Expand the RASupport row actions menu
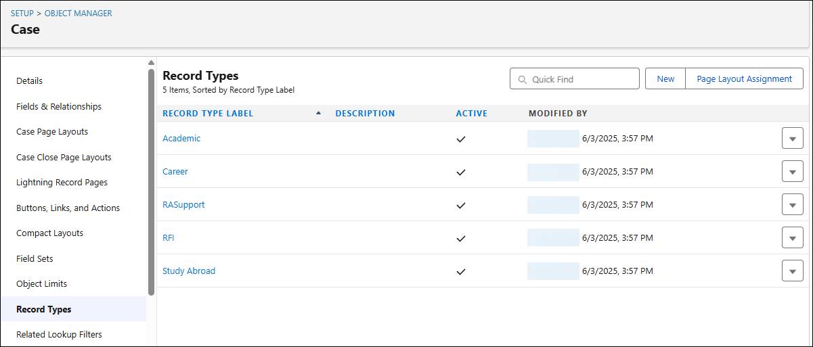Image resolution: width=813 pixels, height=347 pixels. [x=792, y=205]
